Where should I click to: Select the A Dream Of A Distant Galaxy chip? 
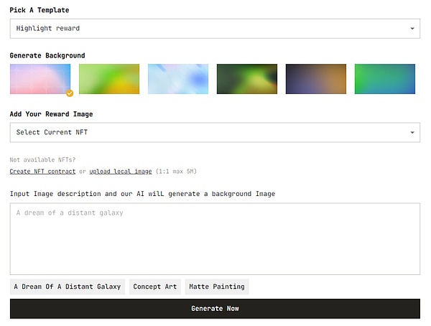[x=68, y=287]
